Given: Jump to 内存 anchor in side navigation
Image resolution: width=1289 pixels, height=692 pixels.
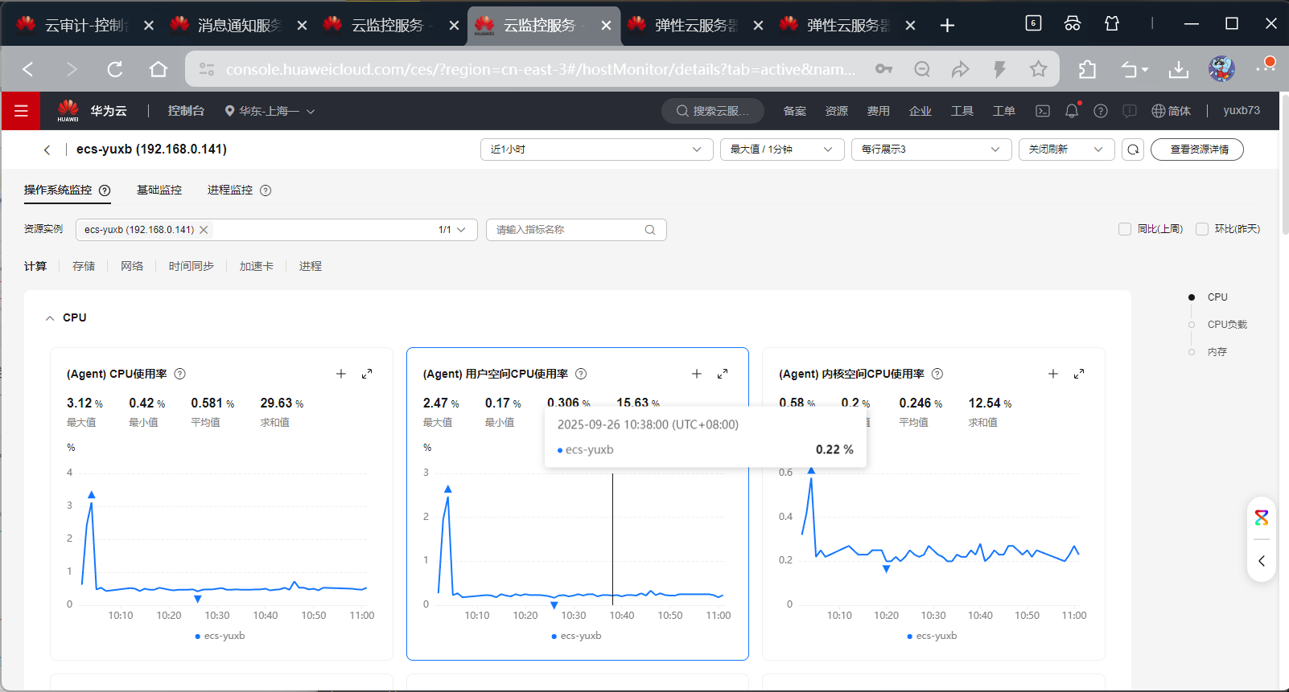Looking at the screenshot, I should click(1217, 352).
